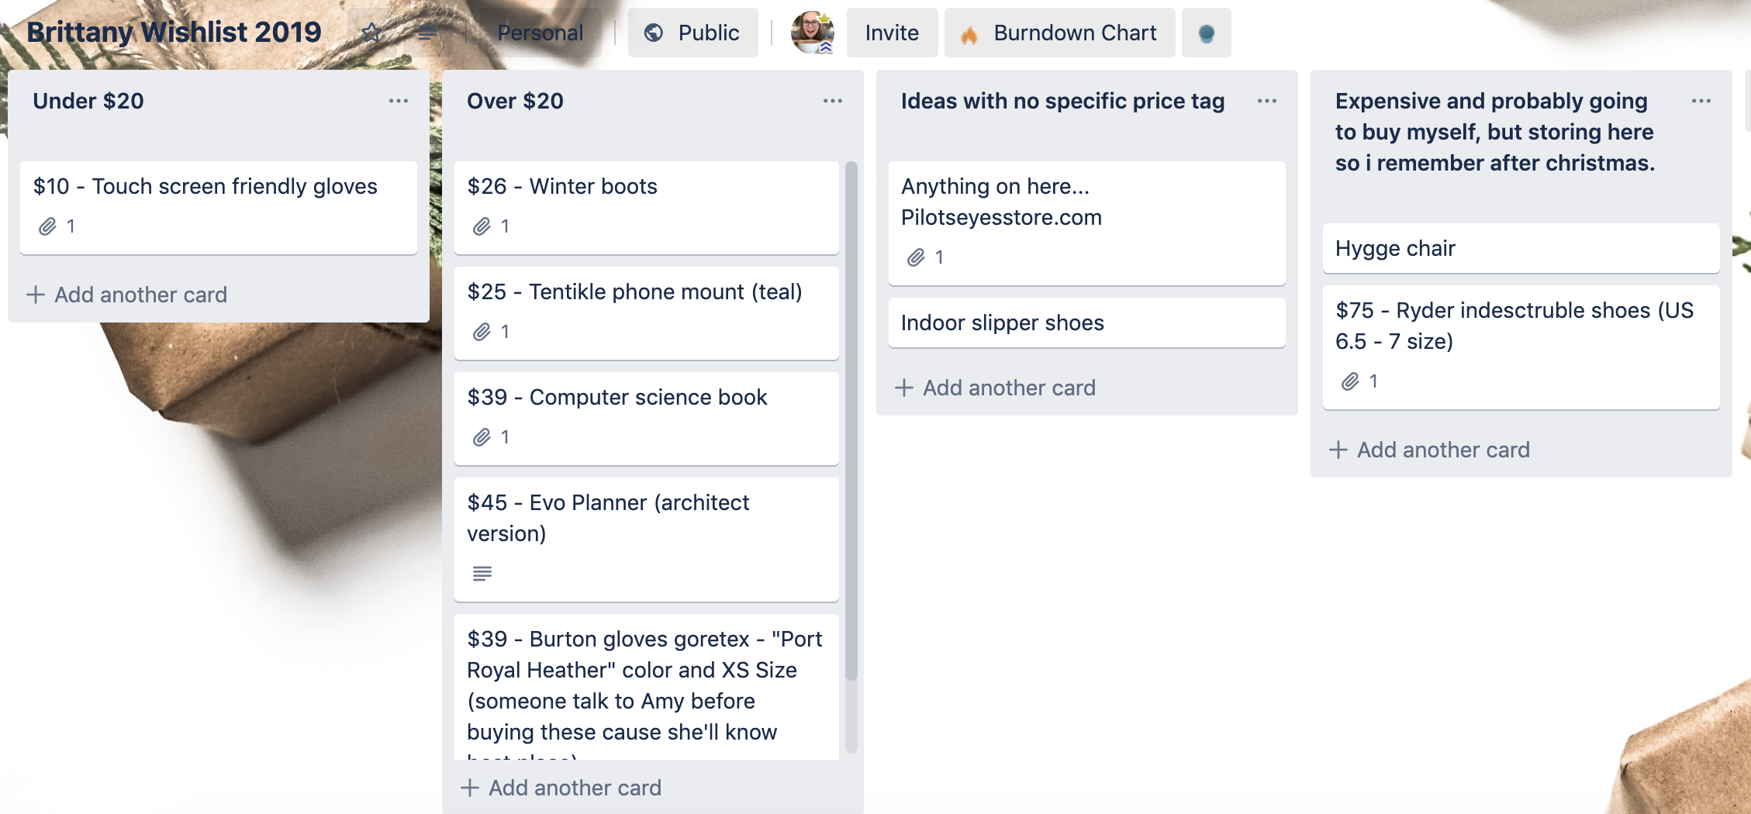Click the member avatar photo
Screen dimensions: 1751x814
[x=812, y=33]
